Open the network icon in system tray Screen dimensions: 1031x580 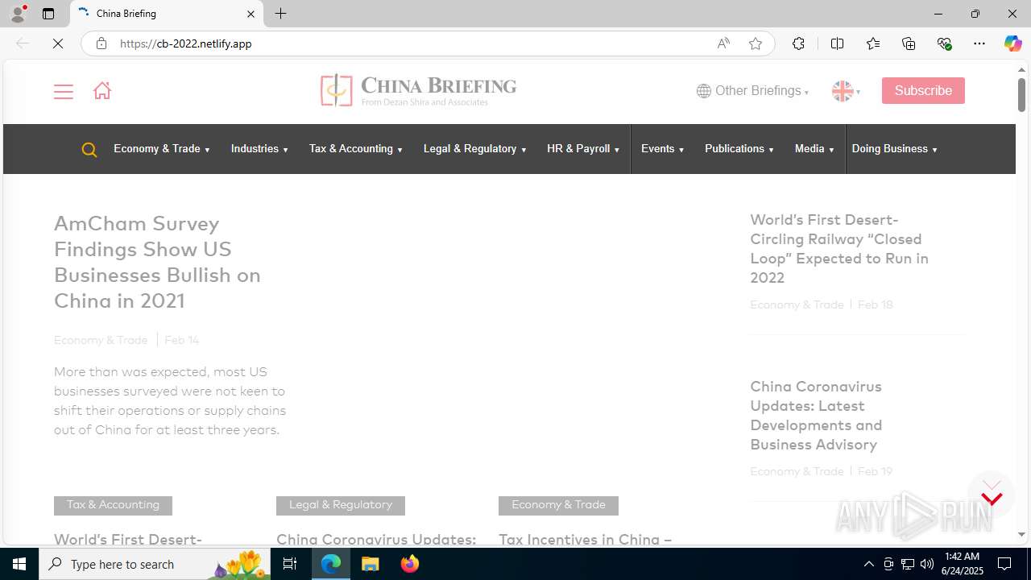coord(908,564)
